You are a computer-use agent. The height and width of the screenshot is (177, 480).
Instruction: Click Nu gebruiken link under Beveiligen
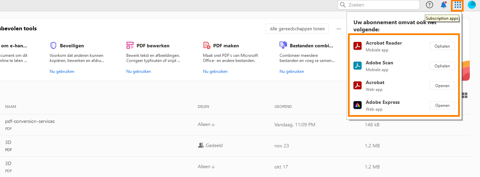62,71
